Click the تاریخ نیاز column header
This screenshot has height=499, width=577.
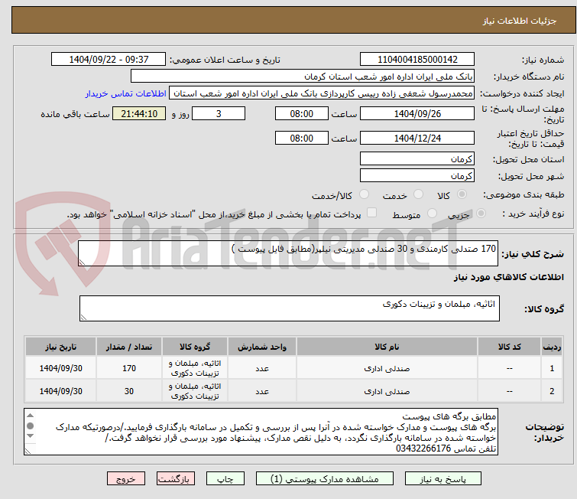pos(60,347)
